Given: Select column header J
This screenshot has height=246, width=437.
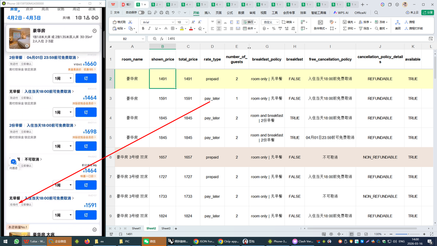Looking at the screenshot, I should pos(380,47).
